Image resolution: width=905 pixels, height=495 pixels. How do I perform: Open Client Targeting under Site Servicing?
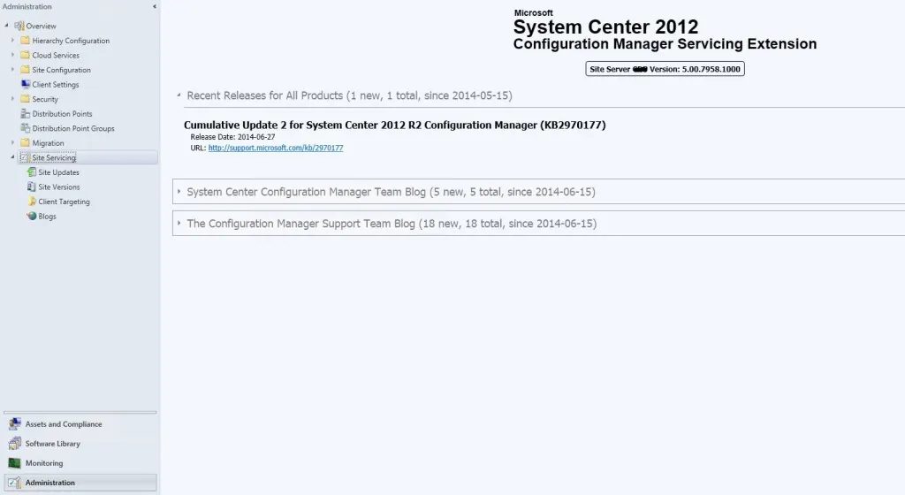64,202
